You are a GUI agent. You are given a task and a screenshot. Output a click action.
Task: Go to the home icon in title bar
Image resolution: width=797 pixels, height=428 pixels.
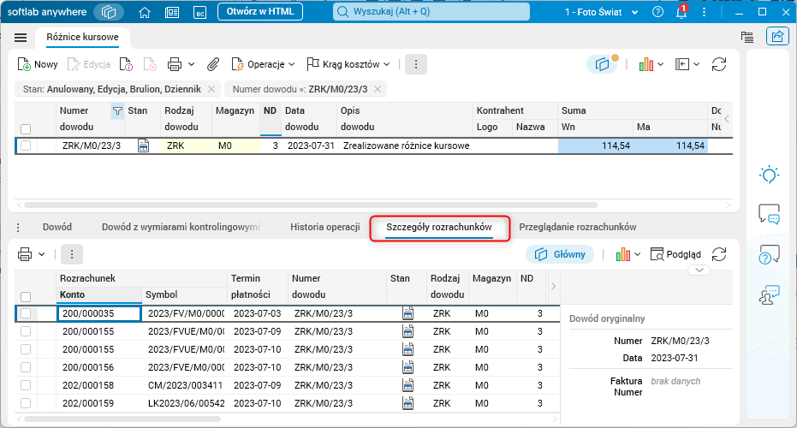tap(145, 12)
